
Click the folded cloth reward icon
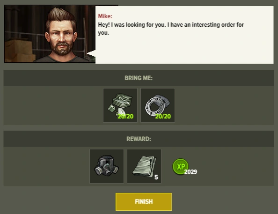[144, 166]
